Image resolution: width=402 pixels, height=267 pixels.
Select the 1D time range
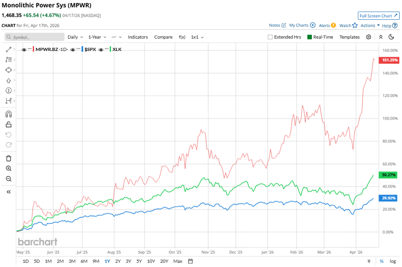pyautogui.click(x=25, y=261)
